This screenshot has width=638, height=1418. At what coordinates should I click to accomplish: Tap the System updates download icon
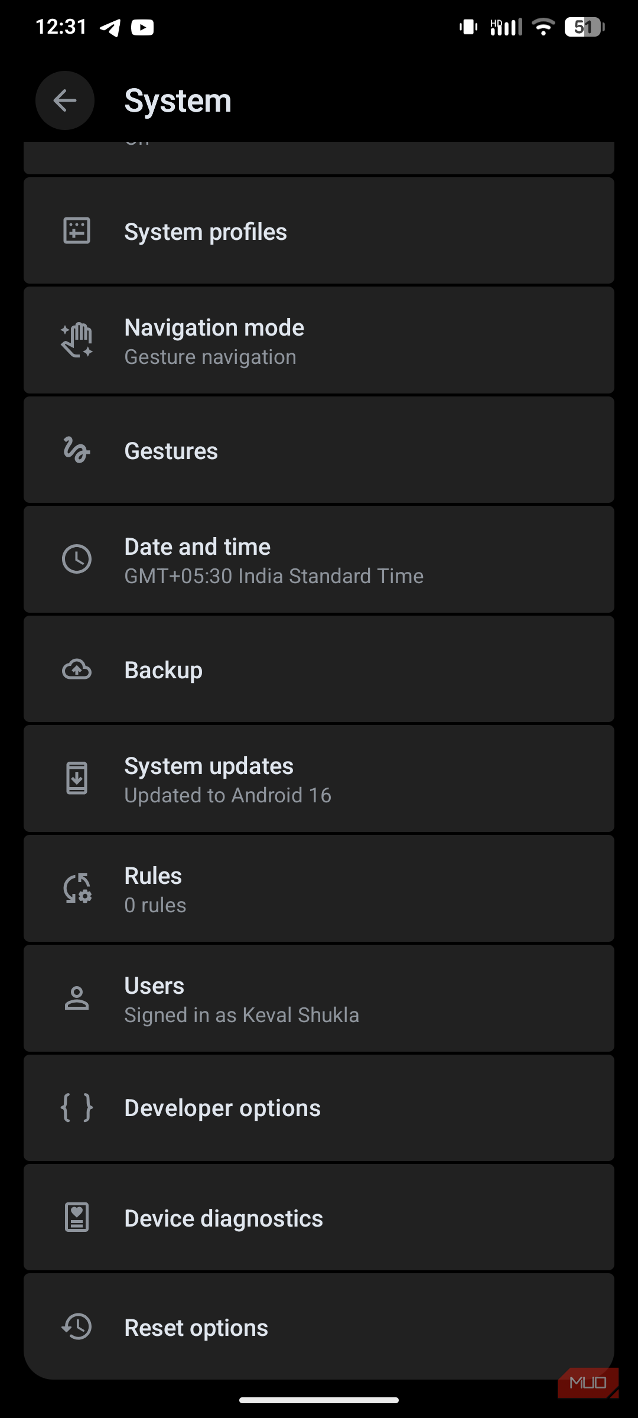click(x=77, y=778)
